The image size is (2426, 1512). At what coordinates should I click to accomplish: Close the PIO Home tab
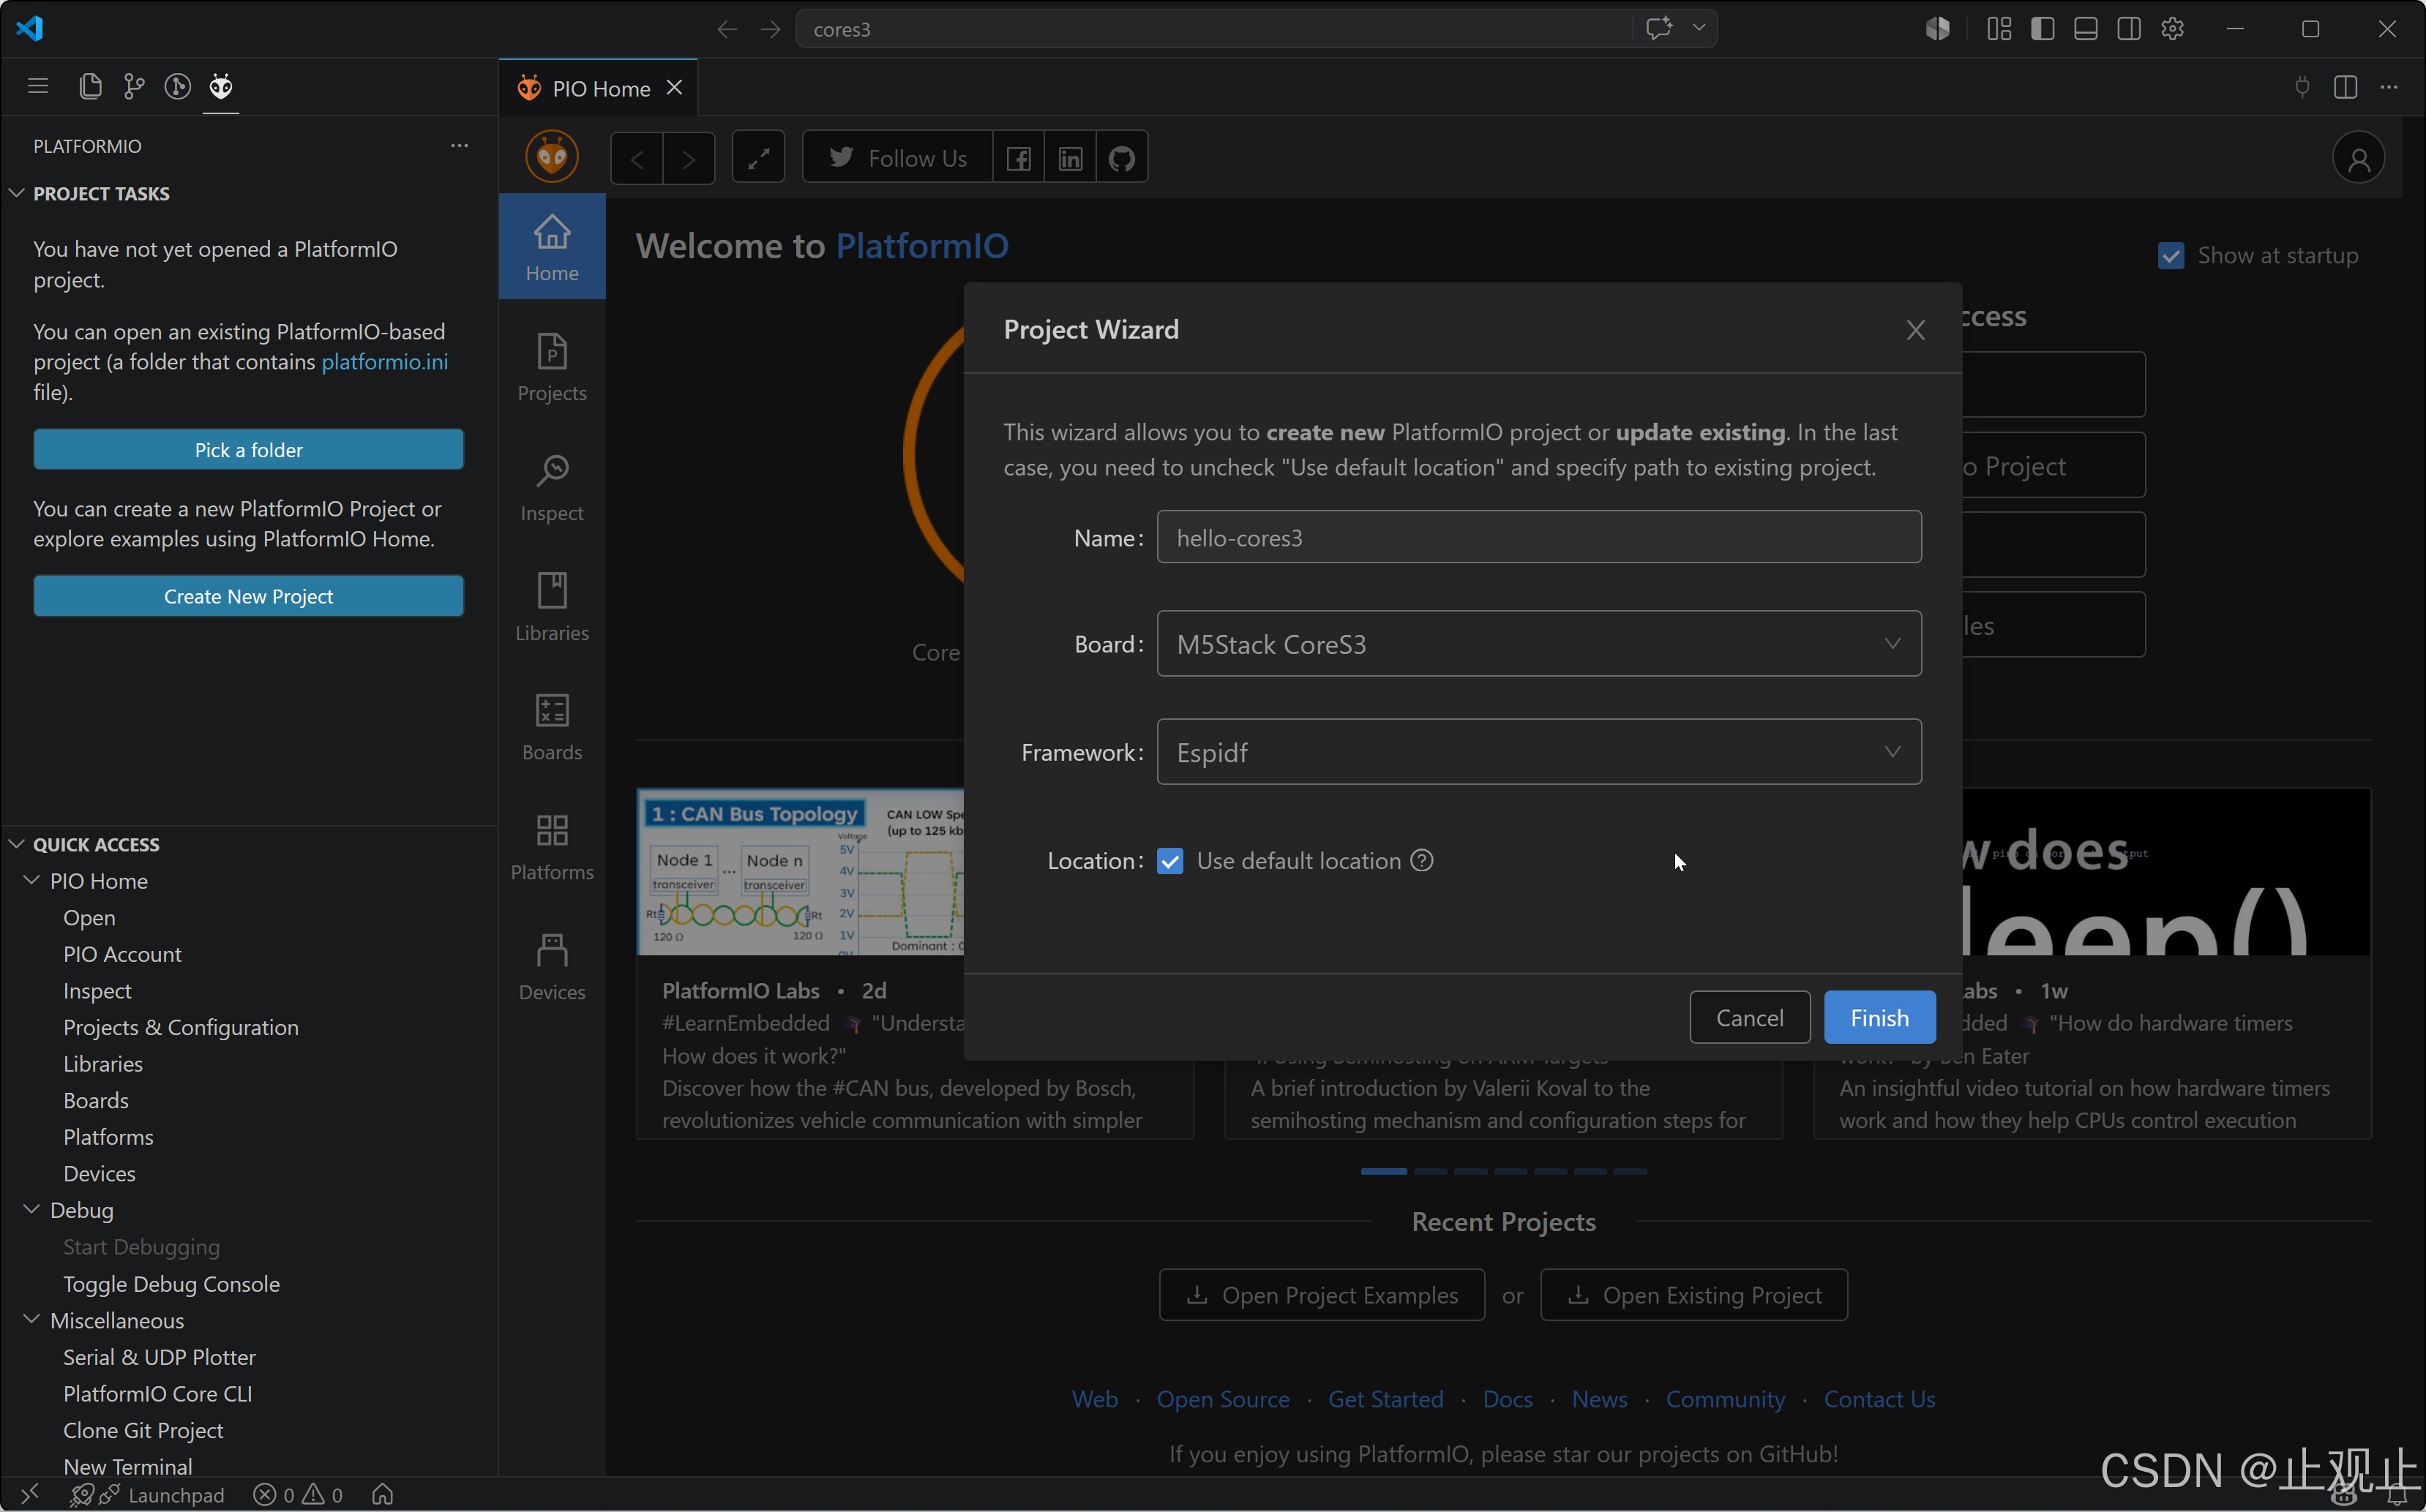(x=675, y=88)
